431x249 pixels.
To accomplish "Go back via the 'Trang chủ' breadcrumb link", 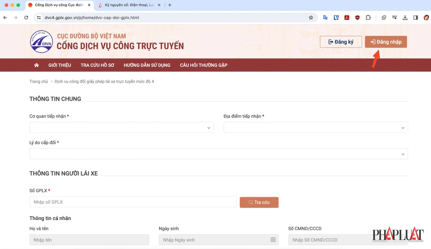I will click(39, 81).
